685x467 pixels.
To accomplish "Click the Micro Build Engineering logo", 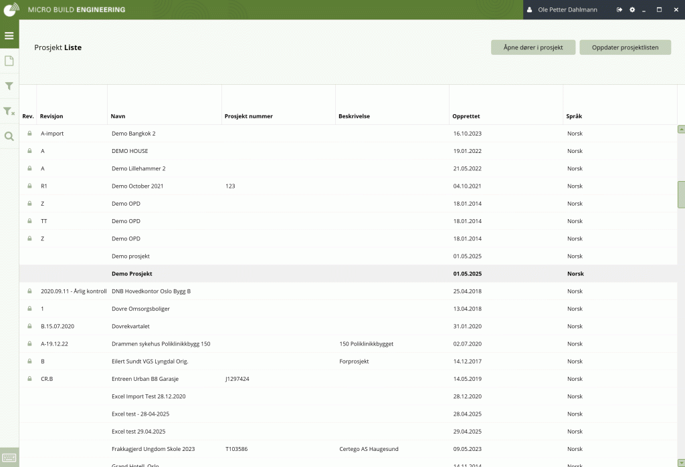I will coord(11,9).
